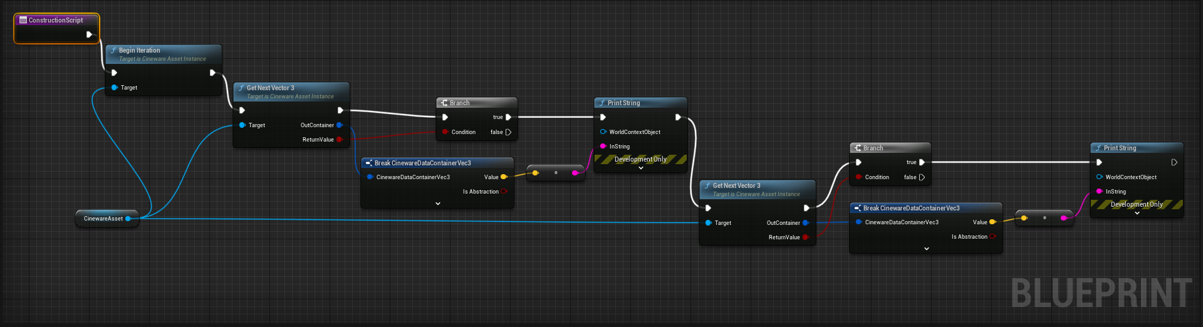Expand the right Break CinewareDataContainerVec3 node

coord(926,249)
